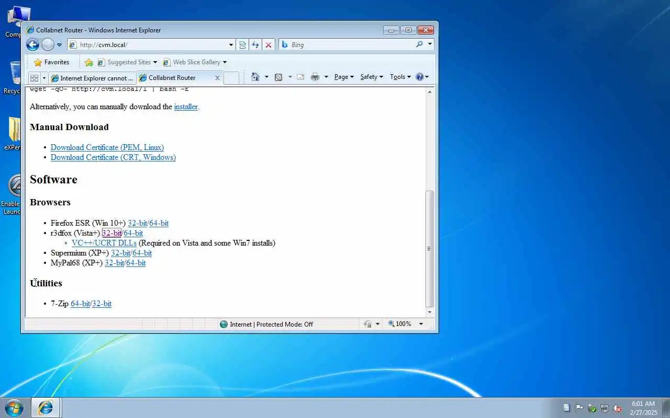
Task: Click the Forward navigation button
Action: pos(48,45)
